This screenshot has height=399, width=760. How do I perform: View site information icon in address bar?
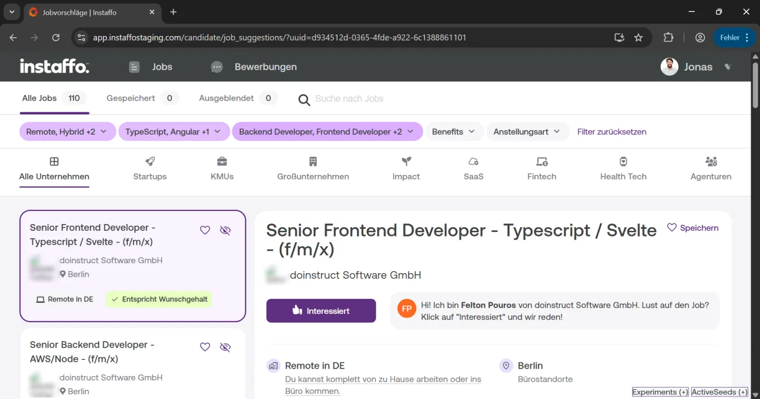point(81,38)
